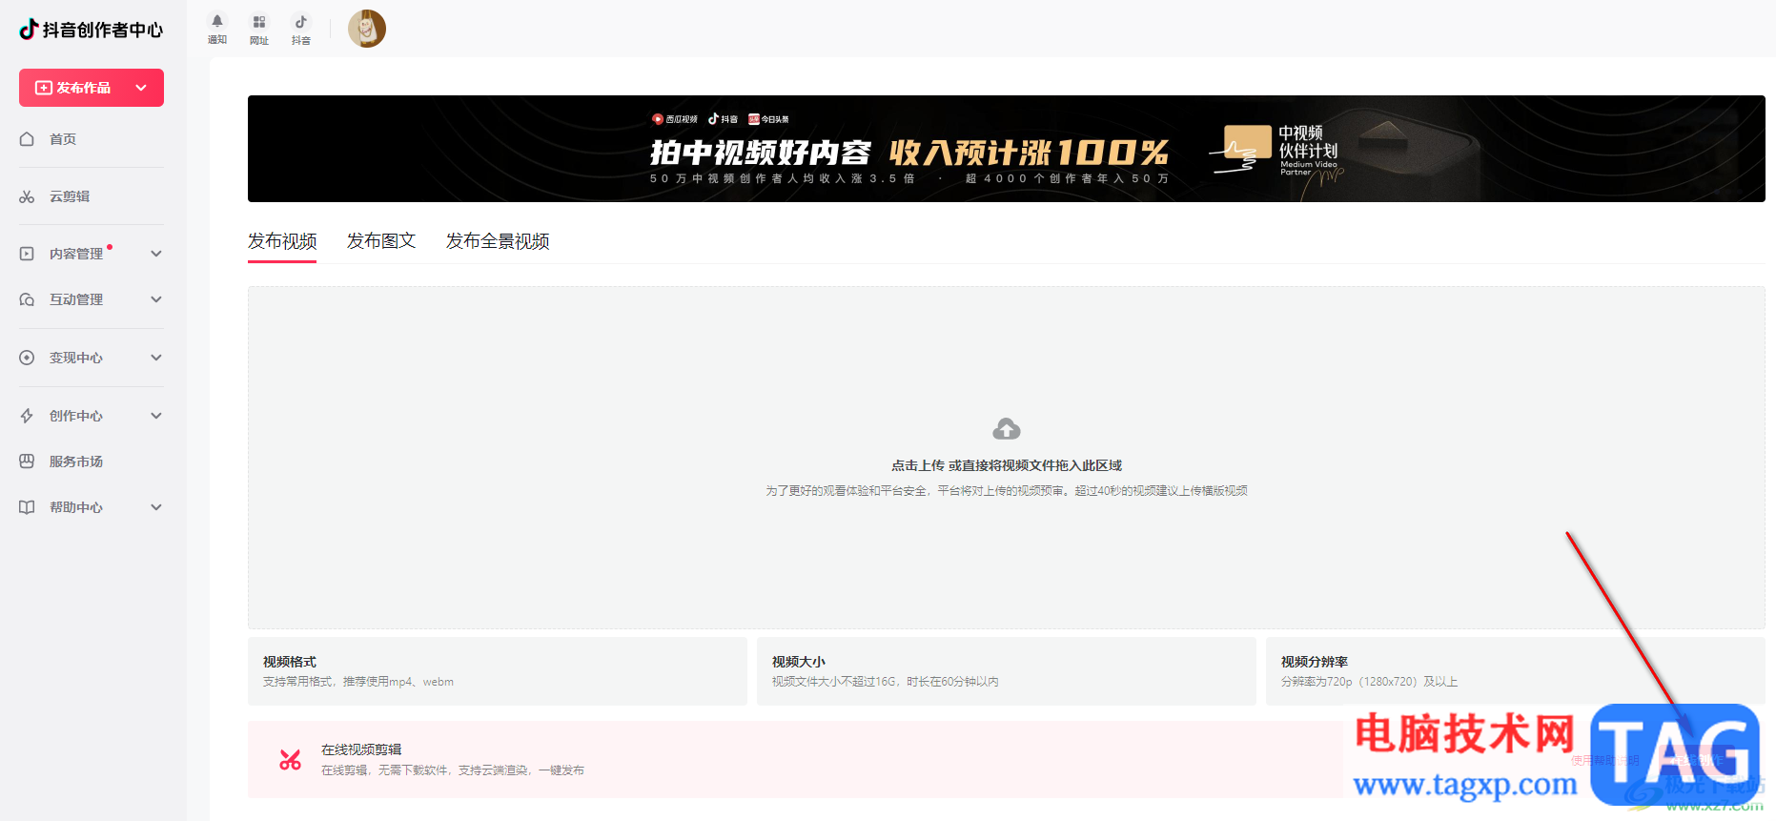Expand the 互动管理 chevron
The image size is (1776, 821).
tap(156, 299)
